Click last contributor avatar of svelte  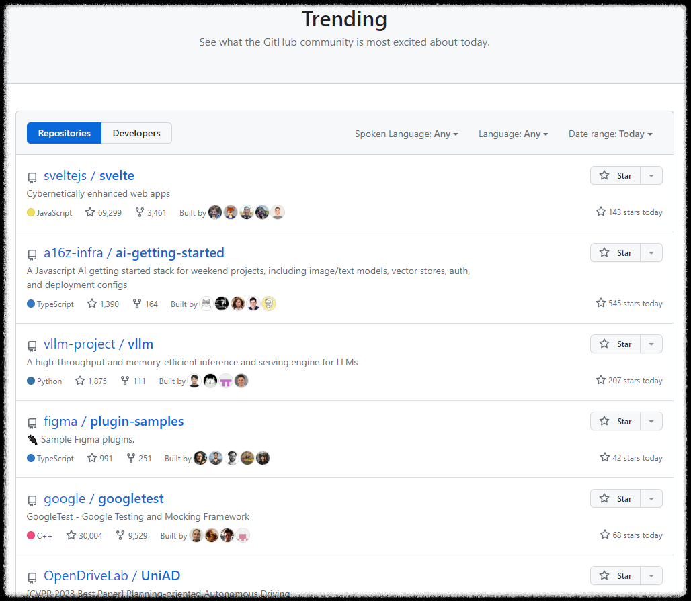[278, 212]
